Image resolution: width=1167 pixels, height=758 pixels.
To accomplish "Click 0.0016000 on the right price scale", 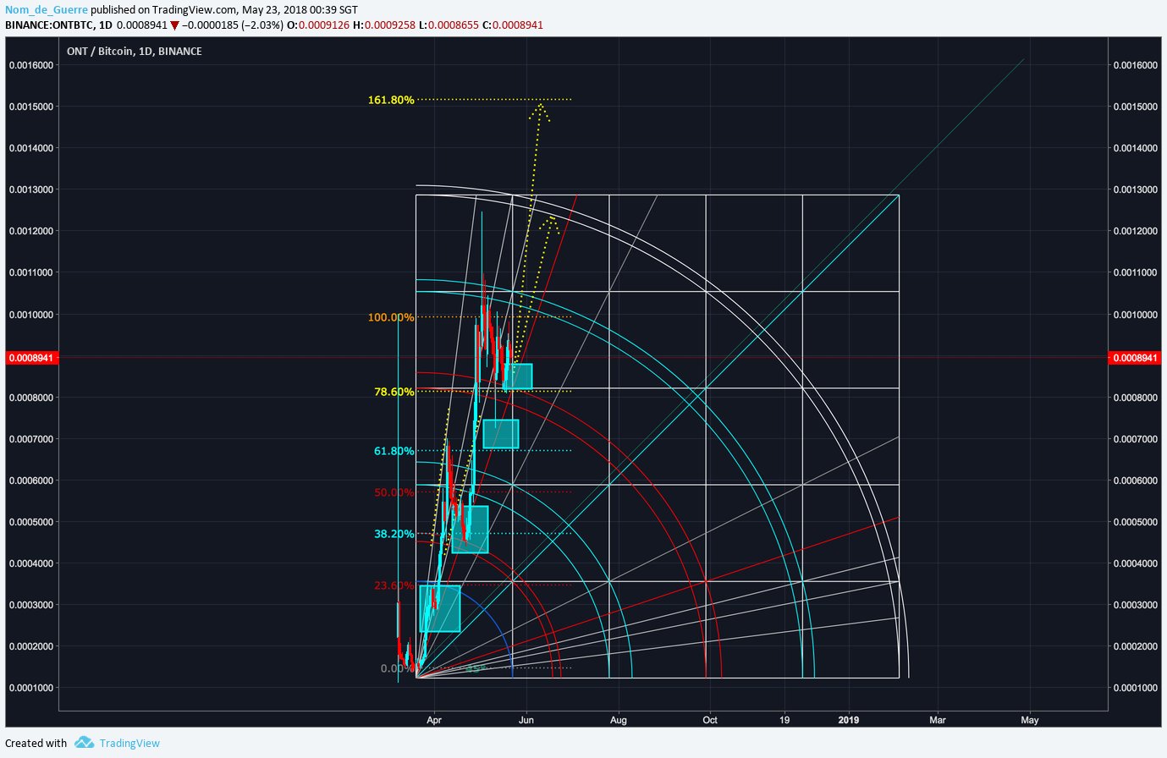I will tap(1136, 65).
